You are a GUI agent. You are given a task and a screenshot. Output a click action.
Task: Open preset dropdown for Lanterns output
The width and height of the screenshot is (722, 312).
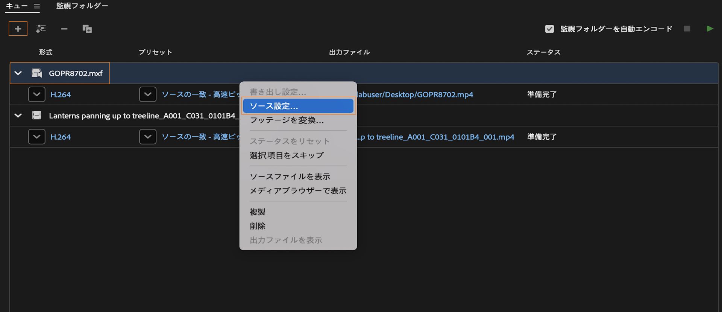tap(148, 137)
